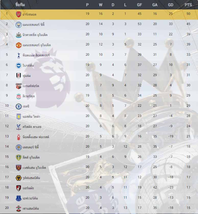The width and height of the screenshot is (198, 214).
Task: Click the Brighton club badge
Action: [x=19, y=66]
